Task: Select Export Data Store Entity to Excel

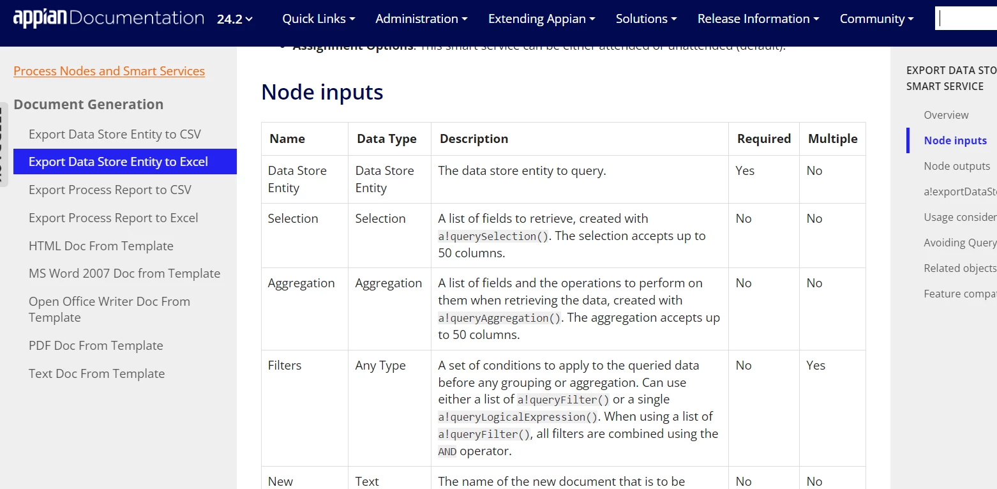Action: [x=125, y=162]
